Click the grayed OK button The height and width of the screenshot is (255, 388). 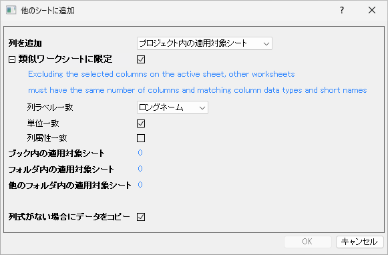[x=308, y=242]
